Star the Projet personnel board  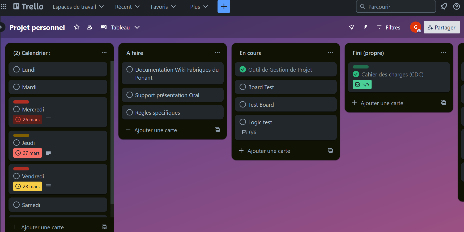77,27
